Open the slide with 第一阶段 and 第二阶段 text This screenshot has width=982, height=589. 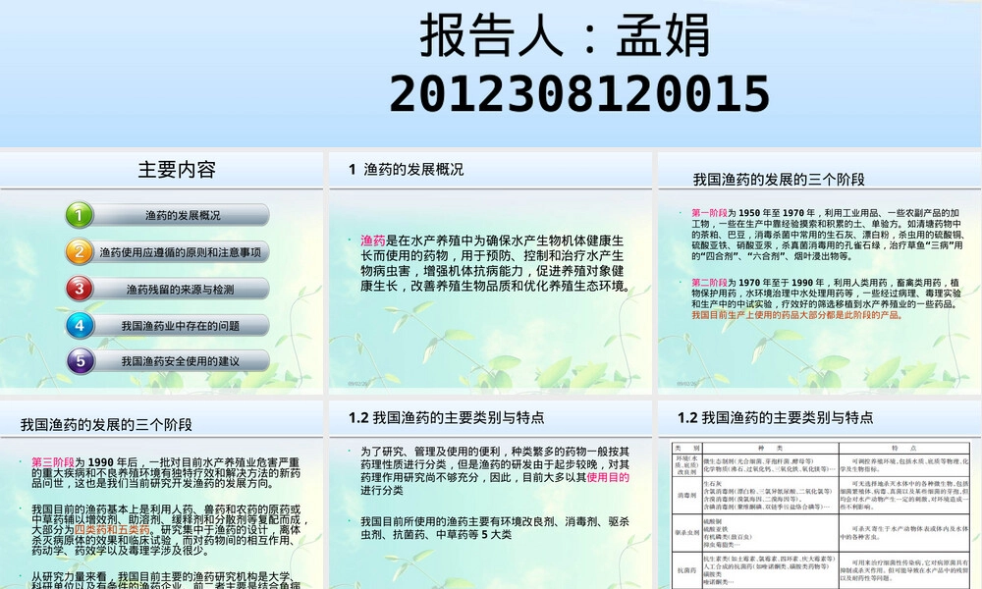pos(820,272)
